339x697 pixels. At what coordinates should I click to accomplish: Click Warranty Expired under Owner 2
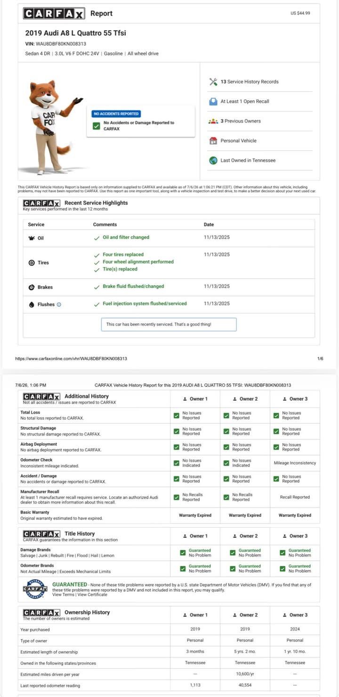coord(245,515)
